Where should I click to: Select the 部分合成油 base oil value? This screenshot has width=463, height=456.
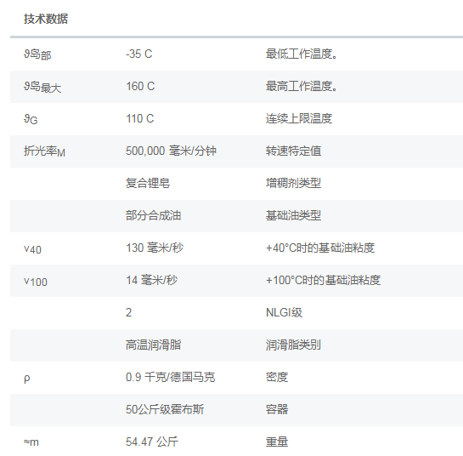tap(153, 215)
